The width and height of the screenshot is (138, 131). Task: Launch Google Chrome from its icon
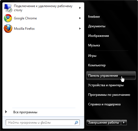pos(8,18)
